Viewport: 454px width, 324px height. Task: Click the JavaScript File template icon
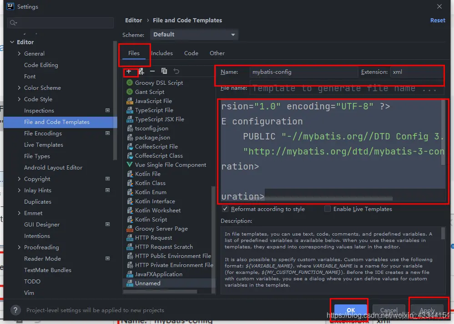pos(130,101)
